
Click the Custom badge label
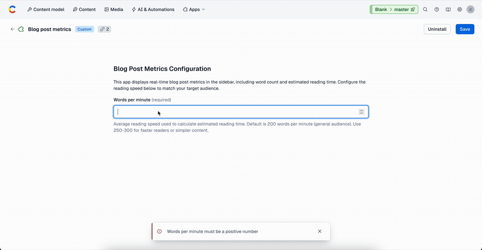pos(85,29)
